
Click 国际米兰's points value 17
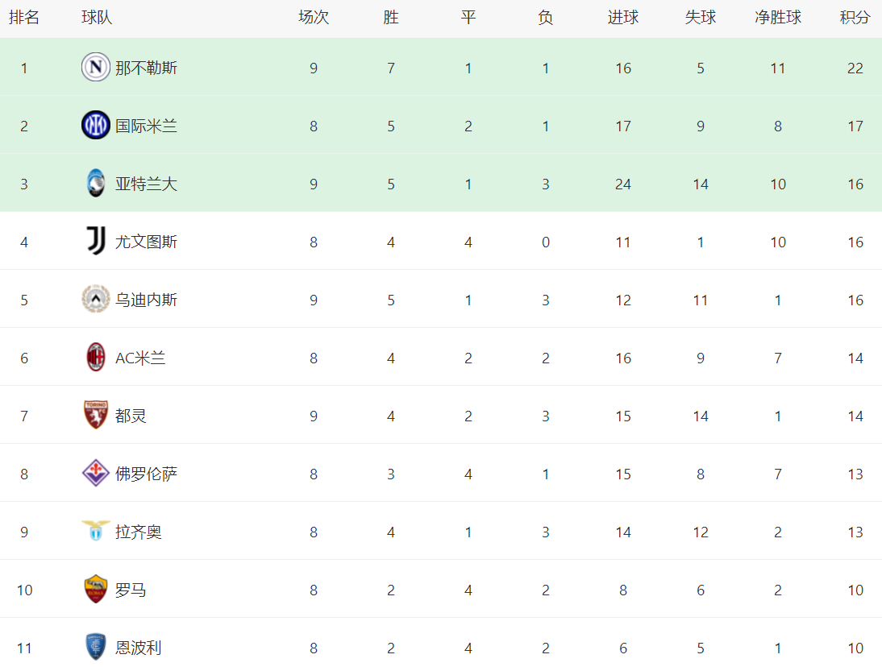tap(855, 126)
